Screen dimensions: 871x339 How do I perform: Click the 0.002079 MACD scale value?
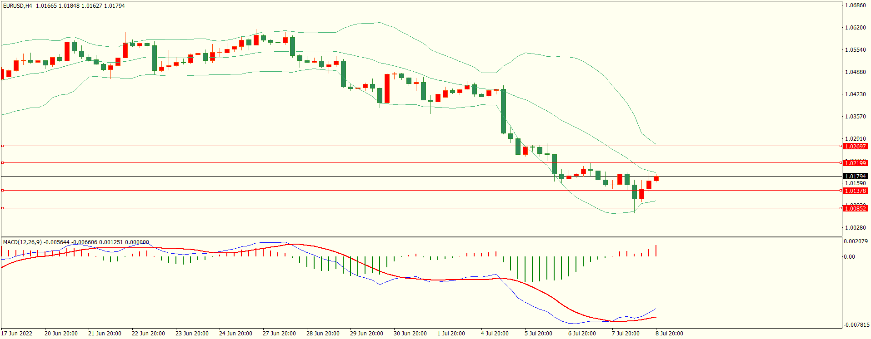(856, 241)
